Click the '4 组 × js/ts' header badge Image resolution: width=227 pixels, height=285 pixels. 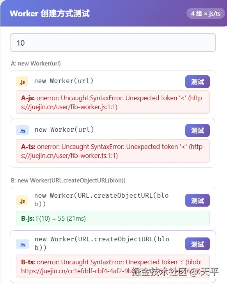pyautogui.click(x=206, y=13)
